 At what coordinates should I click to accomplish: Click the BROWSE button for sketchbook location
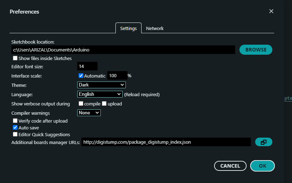[256, 50]
